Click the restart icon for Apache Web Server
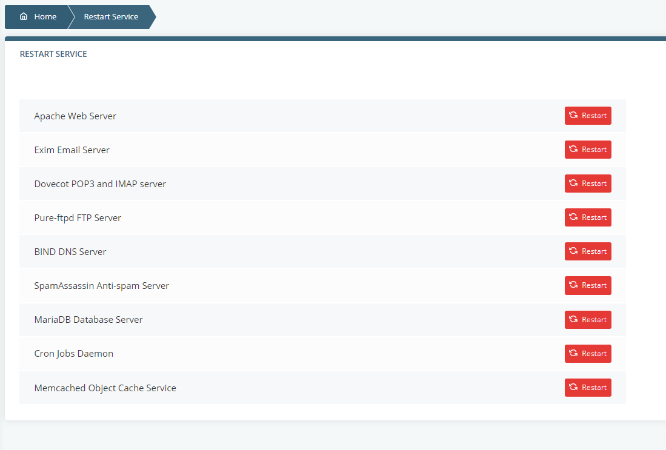The height and width of the screenshot is (450, 666). point(572,116)
